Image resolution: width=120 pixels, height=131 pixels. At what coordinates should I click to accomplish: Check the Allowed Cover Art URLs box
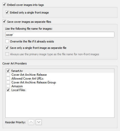[8, 78]
